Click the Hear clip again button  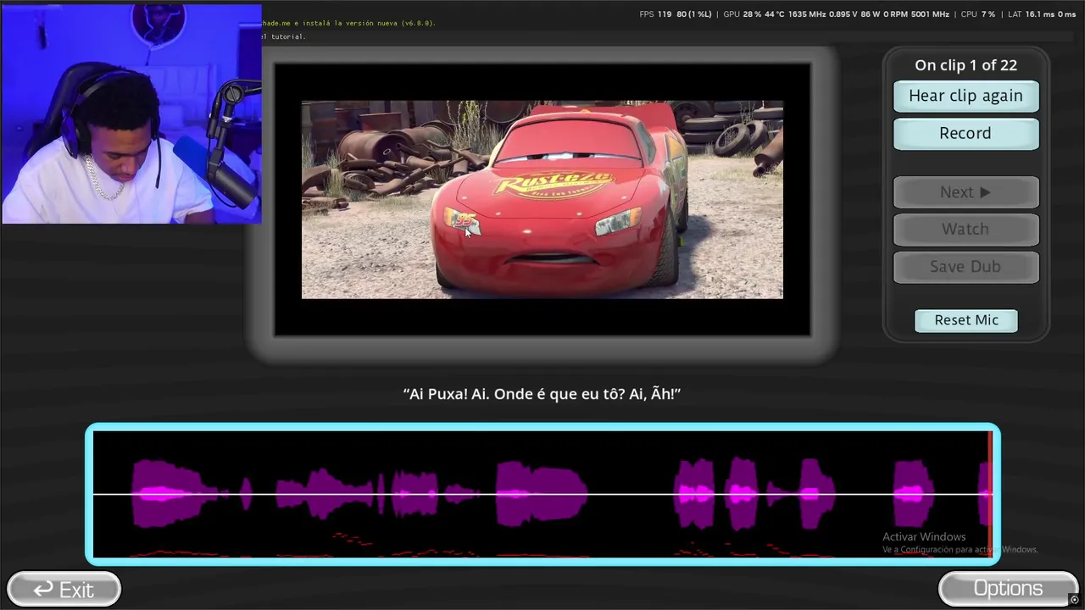[x=965, y=96]
